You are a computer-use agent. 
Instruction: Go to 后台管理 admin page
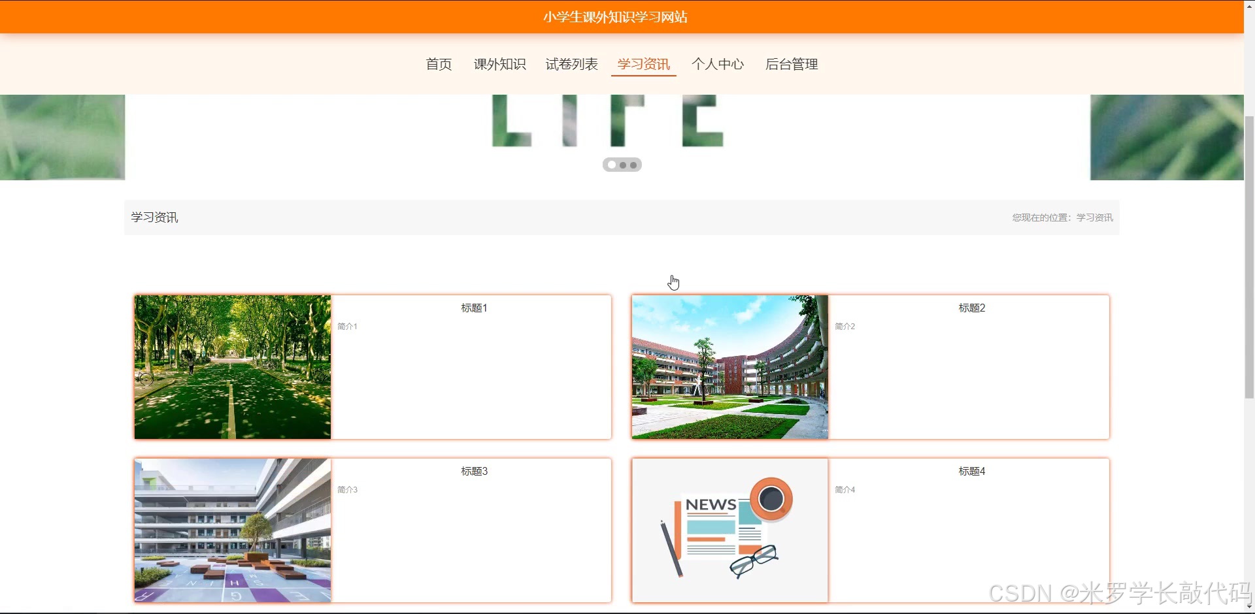point(791,64)
